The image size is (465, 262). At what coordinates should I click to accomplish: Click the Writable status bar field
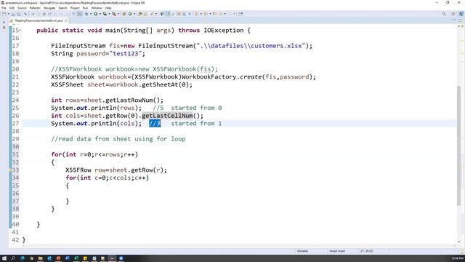(302, 251)
